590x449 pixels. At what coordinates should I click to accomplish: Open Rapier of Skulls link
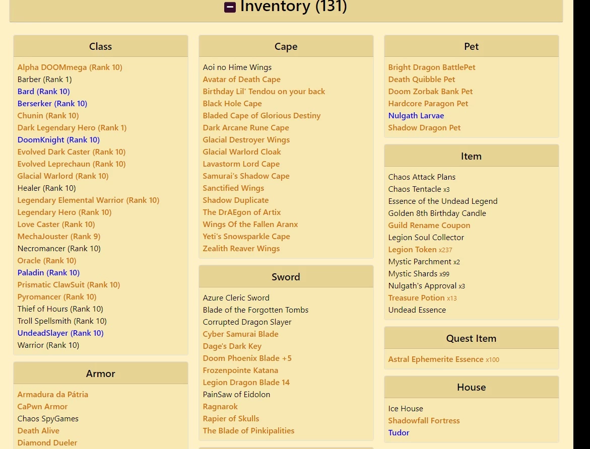231,418
